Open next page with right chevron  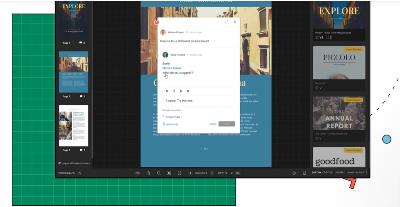[x=212, y=173]
